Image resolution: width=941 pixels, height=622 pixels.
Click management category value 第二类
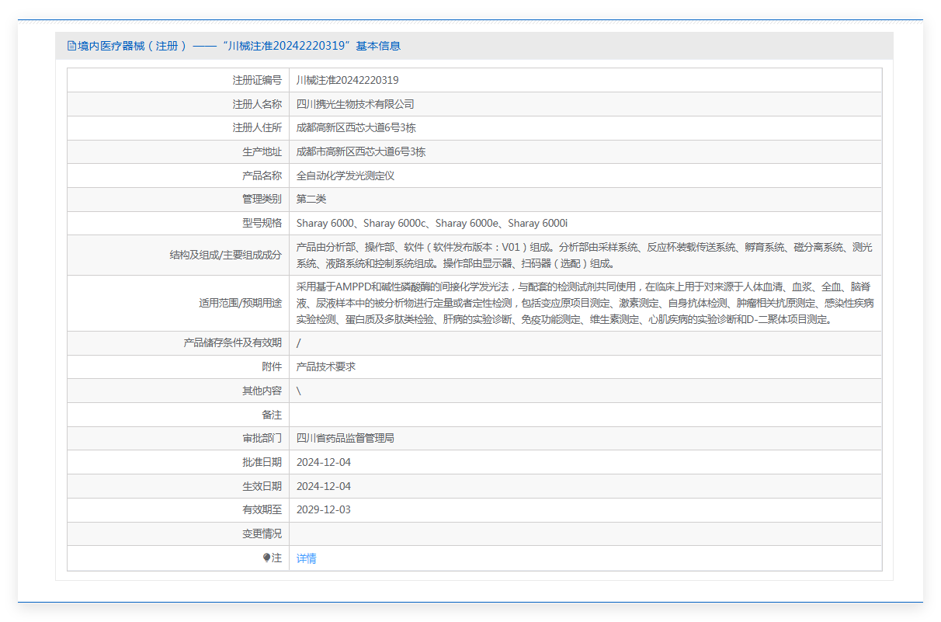(x=311, y=200)
